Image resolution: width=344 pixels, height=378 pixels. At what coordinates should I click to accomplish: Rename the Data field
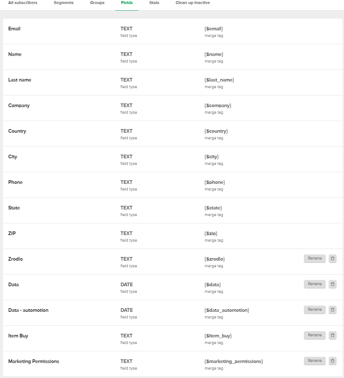[315, 284]
